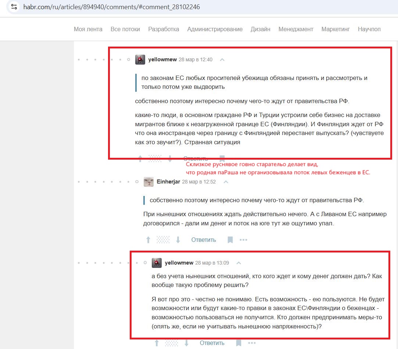Open three-dots menu under Einherjar's comment
The width and height of the screenshot is (398, 349).
(x=243, y=240)
